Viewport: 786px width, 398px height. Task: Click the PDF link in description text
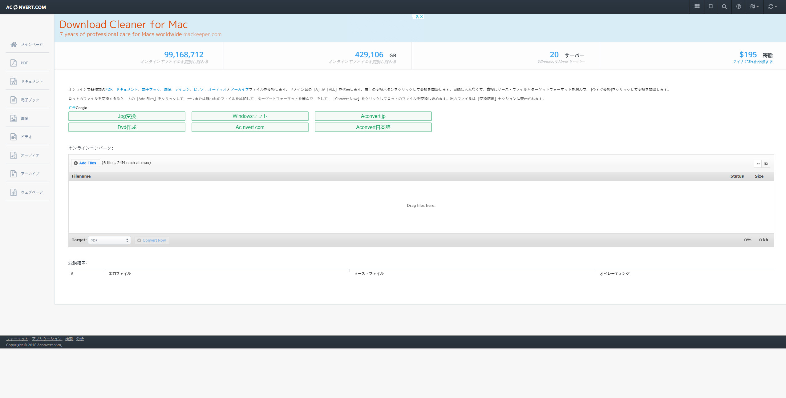click(109, 90)
